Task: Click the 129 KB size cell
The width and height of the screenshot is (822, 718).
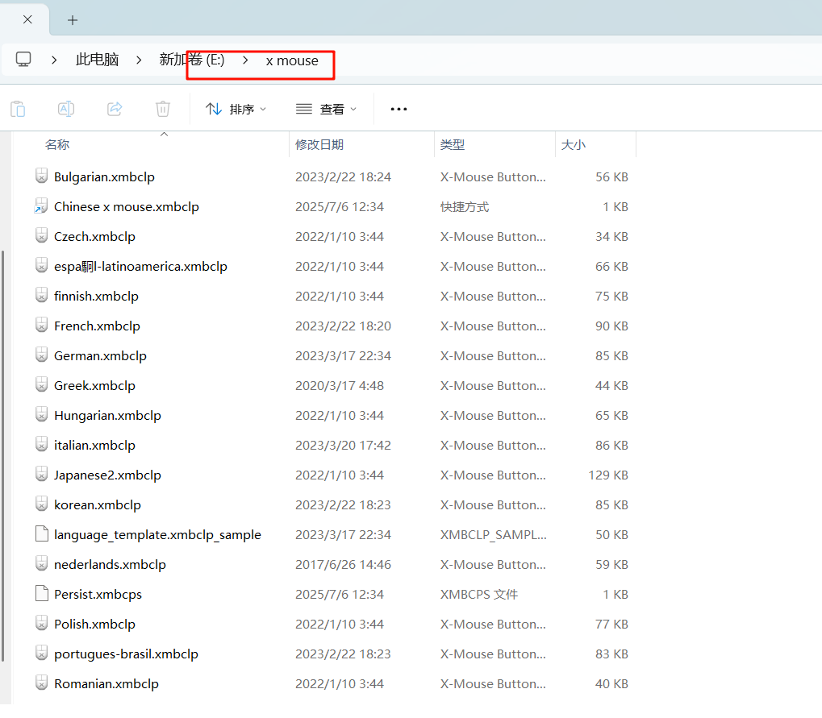Action: (608, 475)
